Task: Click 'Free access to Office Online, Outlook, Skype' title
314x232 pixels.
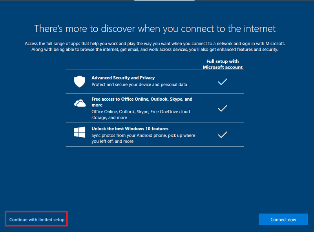Action: pyautogui.click(x=142, y=102)
